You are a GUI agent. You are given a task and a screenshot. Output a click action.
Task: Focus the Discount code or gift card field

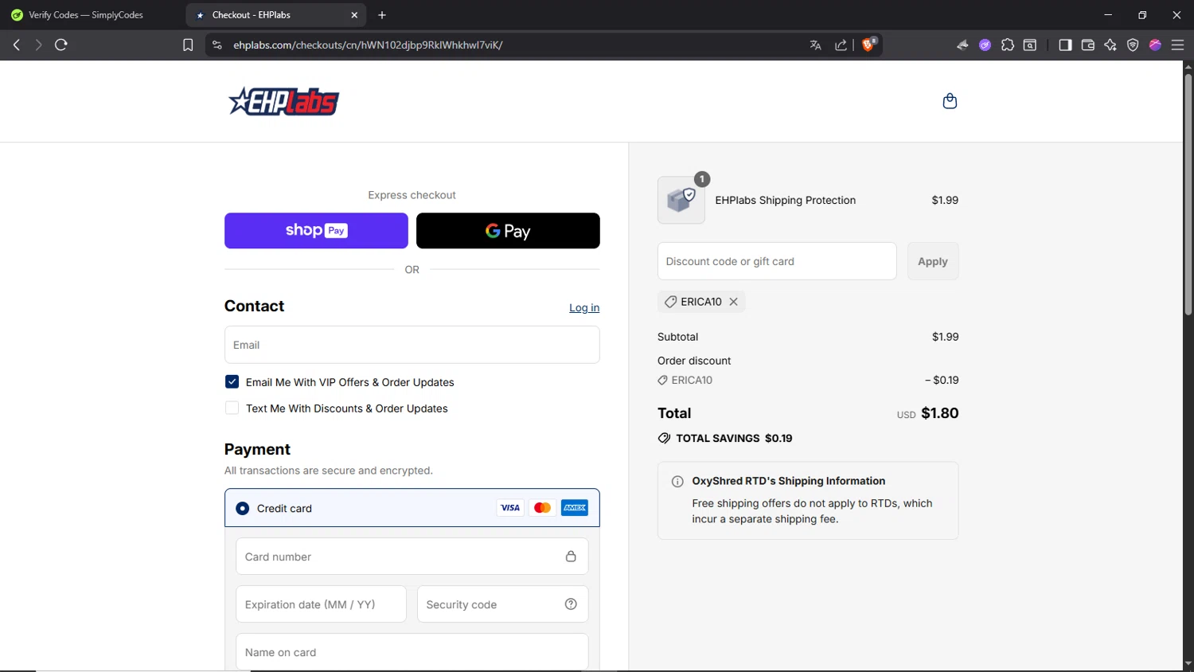coord(777,261)
